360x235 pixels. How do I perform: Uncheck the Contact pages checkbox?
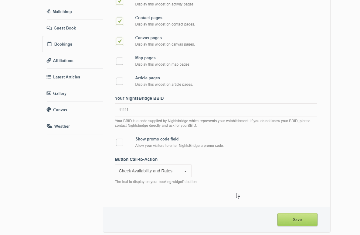pos(120,21)
